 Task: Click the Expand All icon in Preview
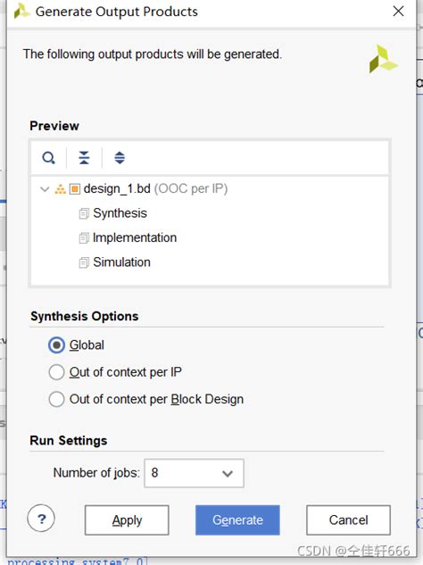120,158
